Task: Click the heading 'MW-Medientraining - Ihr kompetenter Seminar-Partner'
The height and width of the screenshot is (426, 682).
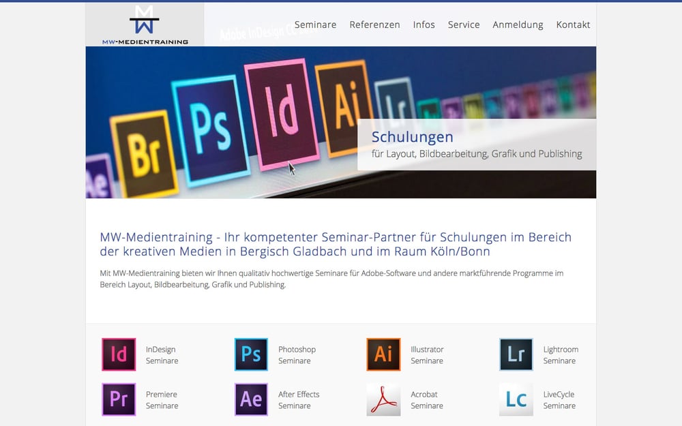Action: 336,244
